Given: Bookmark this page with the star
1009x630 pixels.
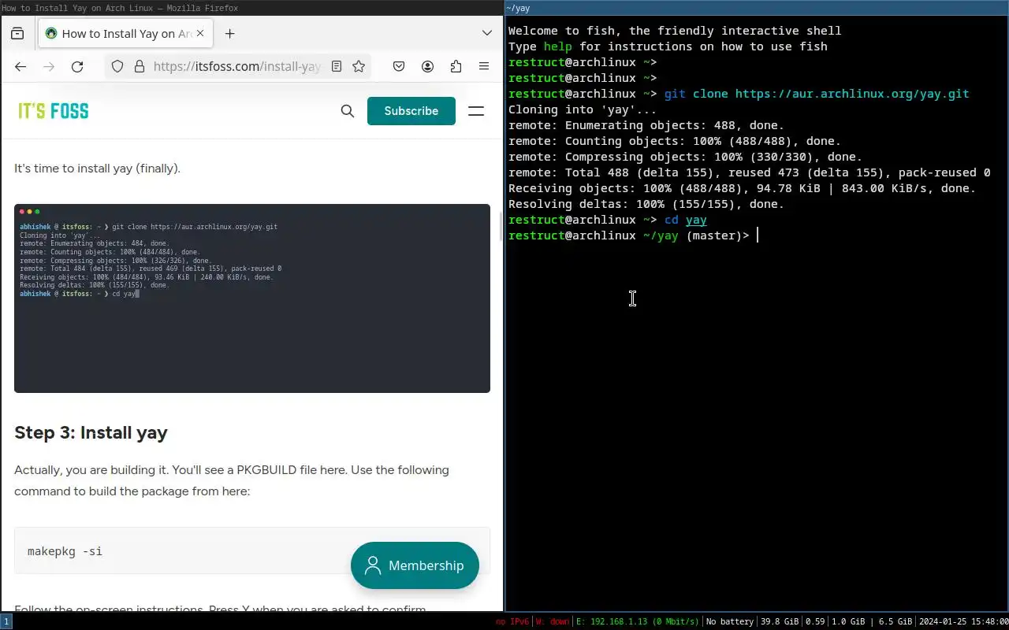Looking at the screenshot, I should pos(359,67).
